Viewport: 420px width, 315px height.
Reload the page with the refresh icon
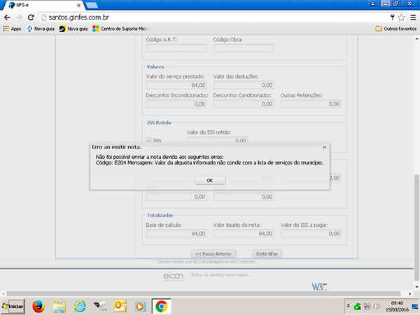point(31,17)
